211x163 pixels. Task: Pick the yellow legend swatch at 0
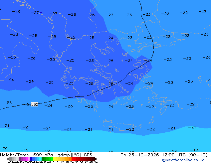coord(54,159)
